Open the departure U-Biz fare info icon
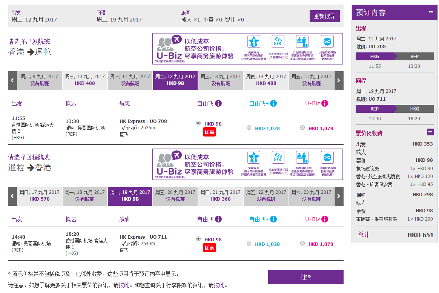439x293 pixels. point(325,103)
